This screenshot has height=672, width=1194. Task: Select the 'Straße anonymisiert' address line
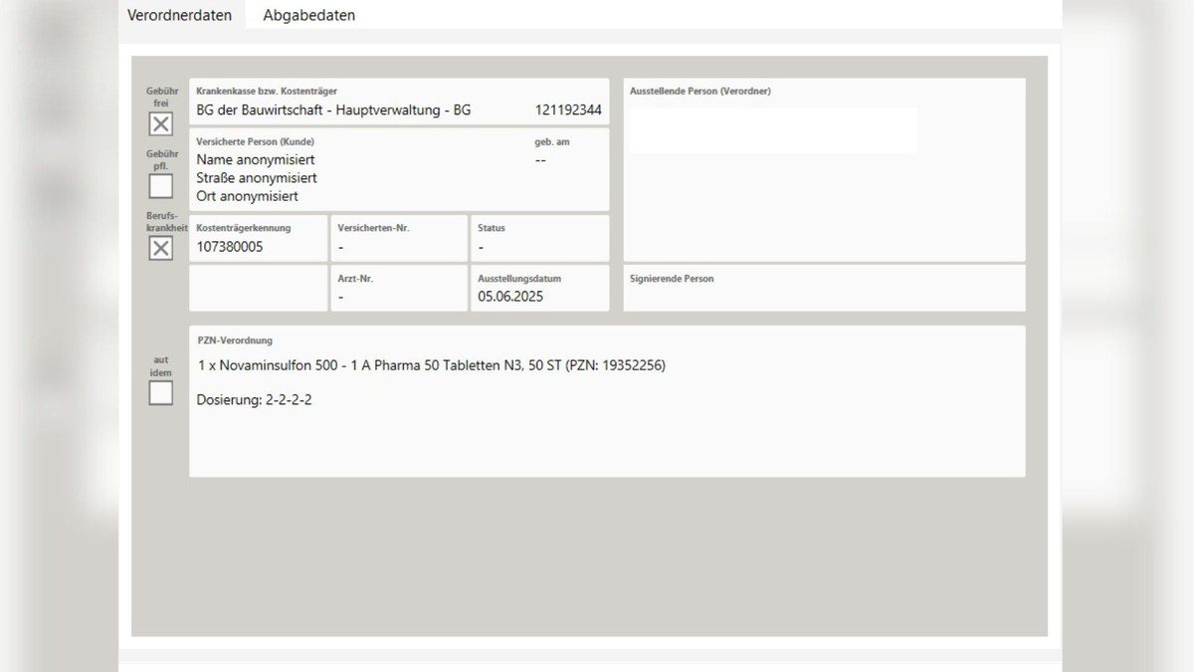coord(257,178)
